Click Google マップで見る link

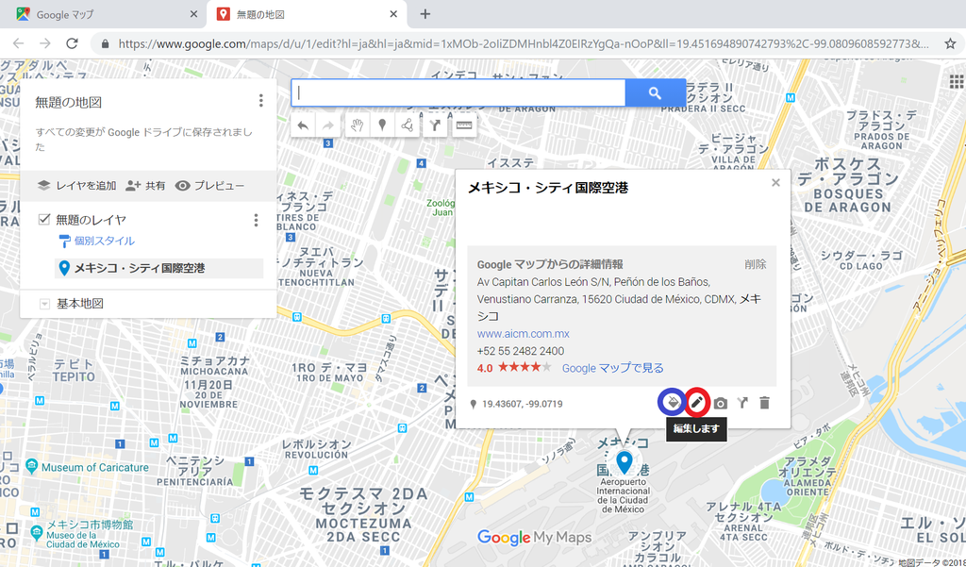[x=613, y=368]
